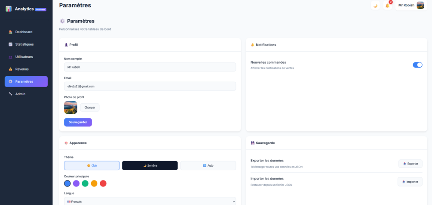Click the Admin wrench icon in sidebar
Viewport: 432px width, 205px height.
(10, 94)
